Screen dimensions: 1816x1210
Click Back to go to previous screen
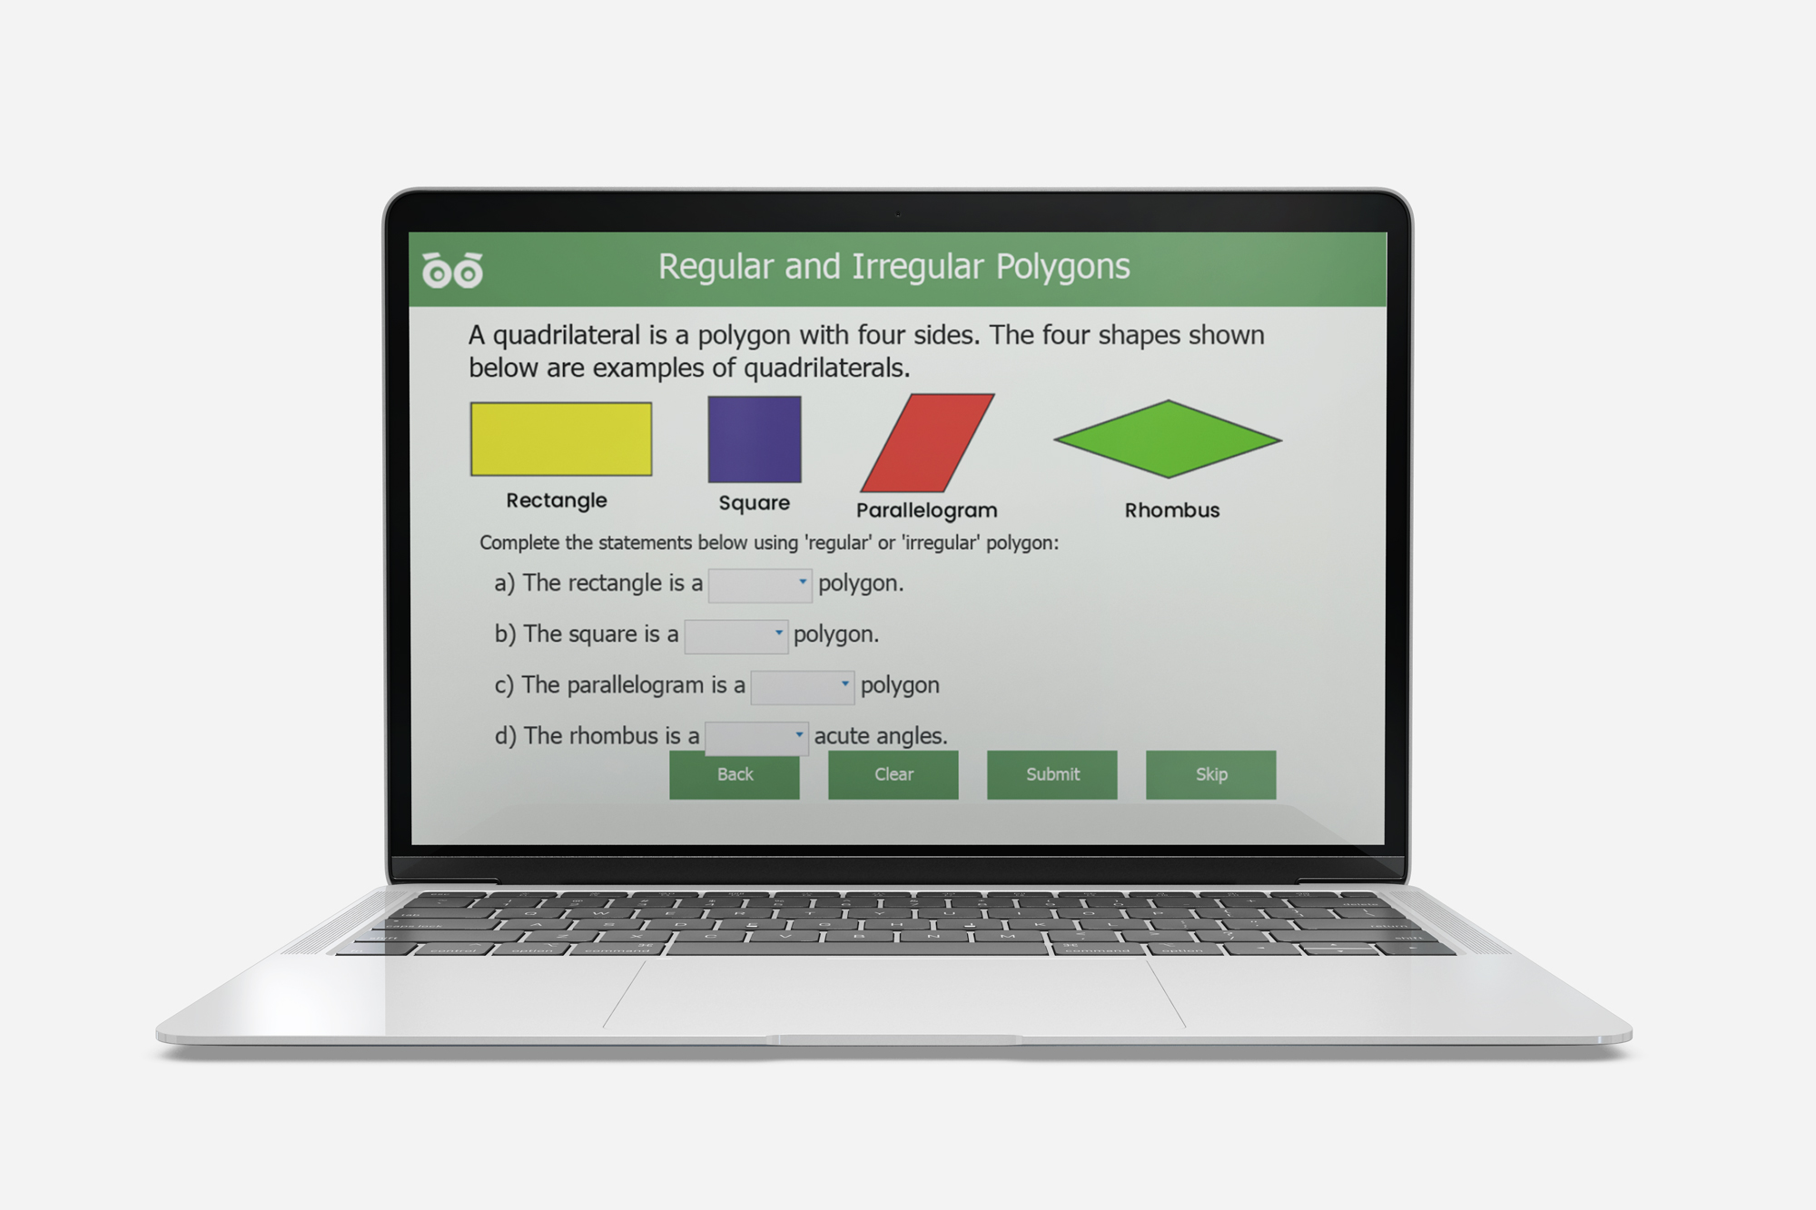(x=735, y=772)
